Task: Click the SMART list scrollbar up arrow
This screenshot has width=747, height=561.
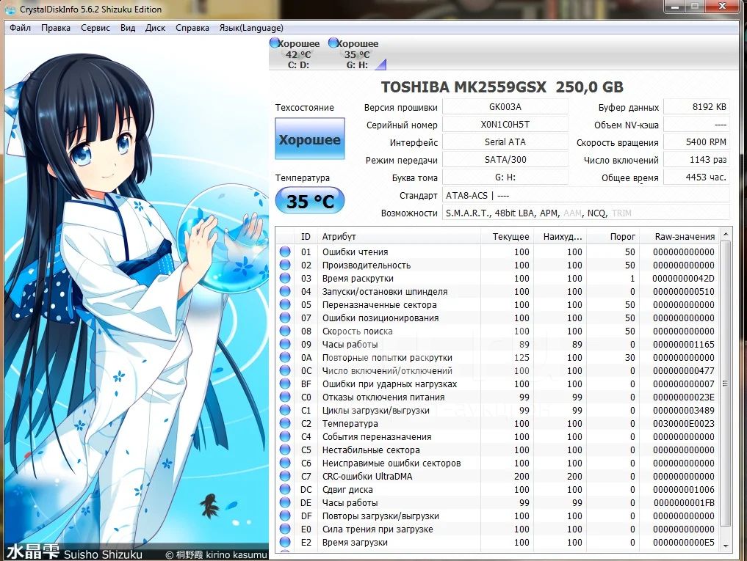Action: (725, 234)
